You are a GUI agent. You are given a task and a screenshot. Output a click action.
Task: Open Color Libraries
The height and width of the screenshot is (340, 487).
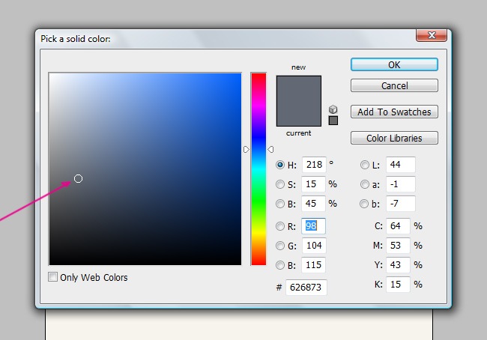[x=394, y=138]
